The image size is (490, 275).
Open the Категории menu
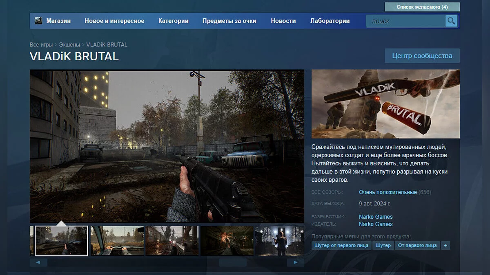(x=173, y=21)
